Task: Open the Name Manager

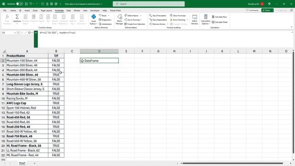Action: pos(119,19)
